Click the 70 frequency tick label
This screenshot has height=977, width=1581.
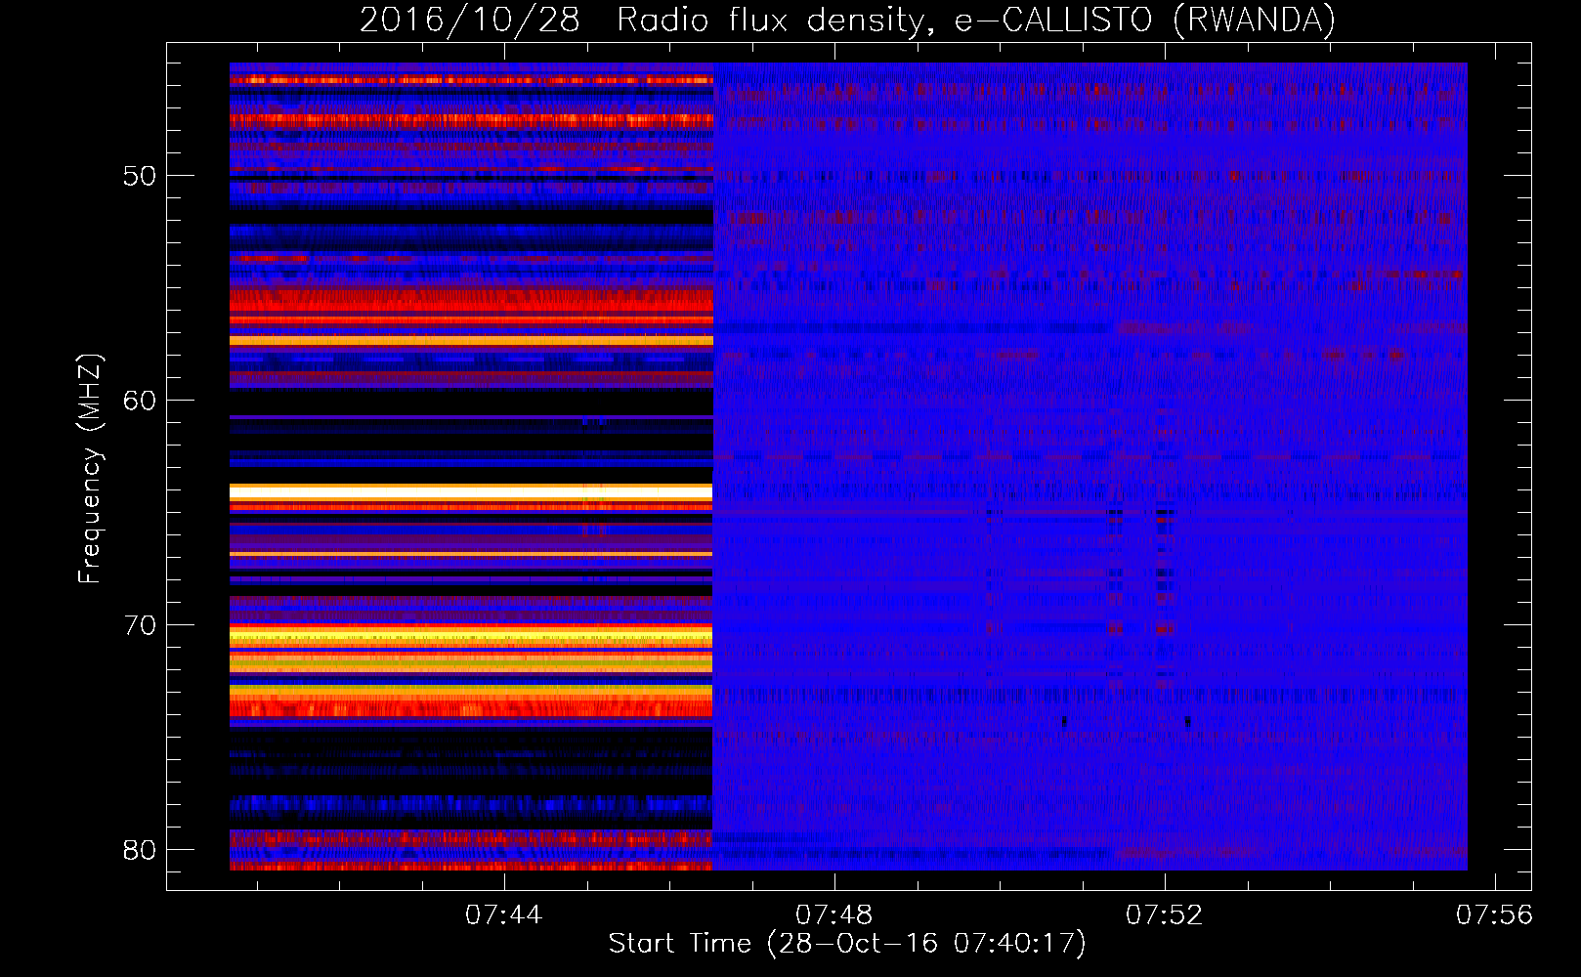click(140, 625)
